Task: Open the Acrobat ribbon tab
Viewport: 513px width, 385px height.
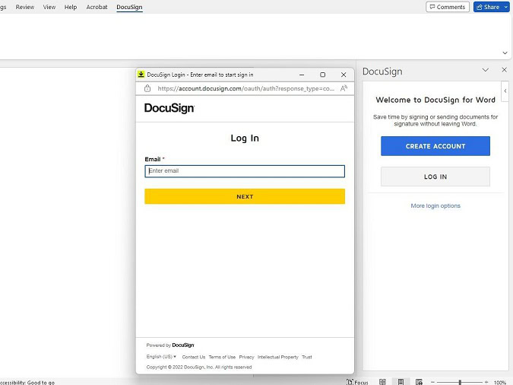Action: point(97,7)
